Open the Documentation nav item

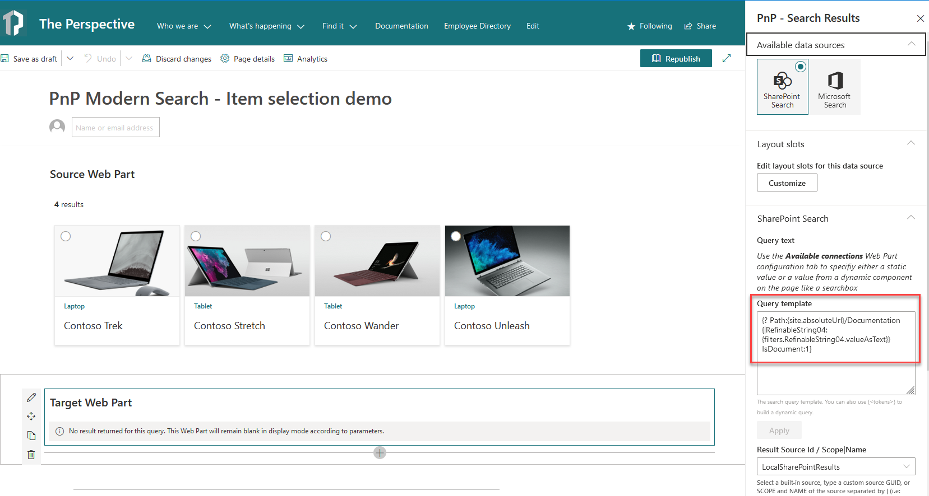(x=401, y=26)
